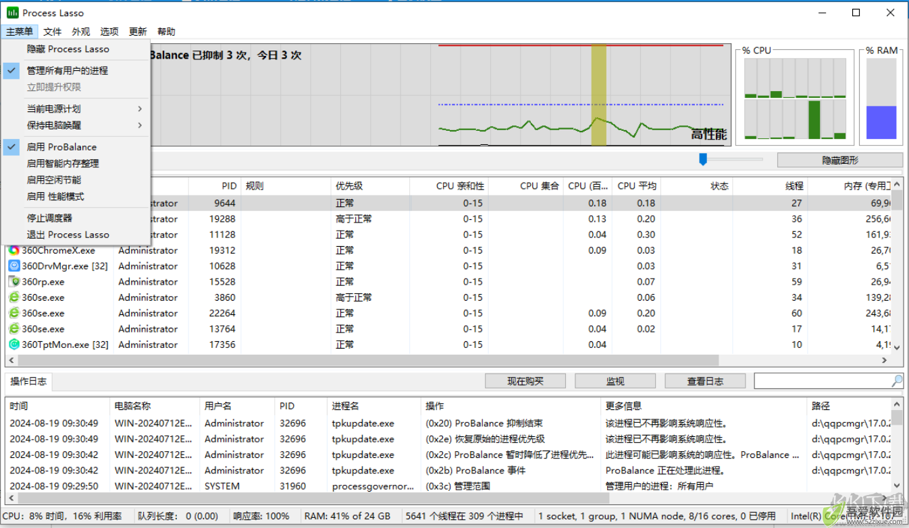Sort log by the 时间 column header
The height and width of the screenshot is (528, 909).
[x=57, y=406]
